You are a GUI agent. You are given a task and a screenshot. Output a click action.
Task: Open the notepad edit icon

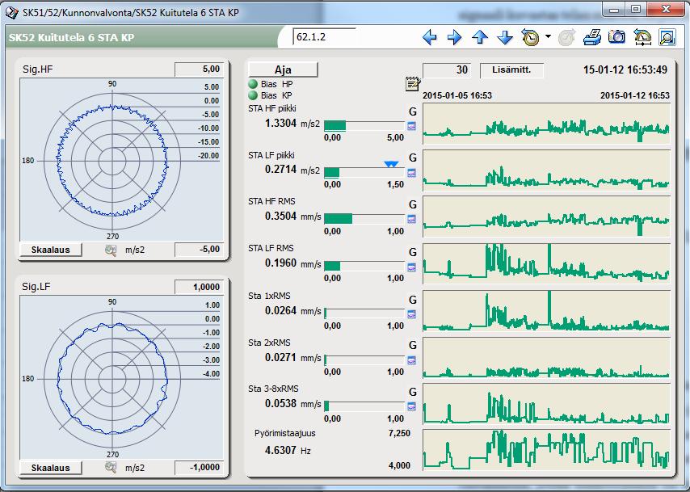412,83
